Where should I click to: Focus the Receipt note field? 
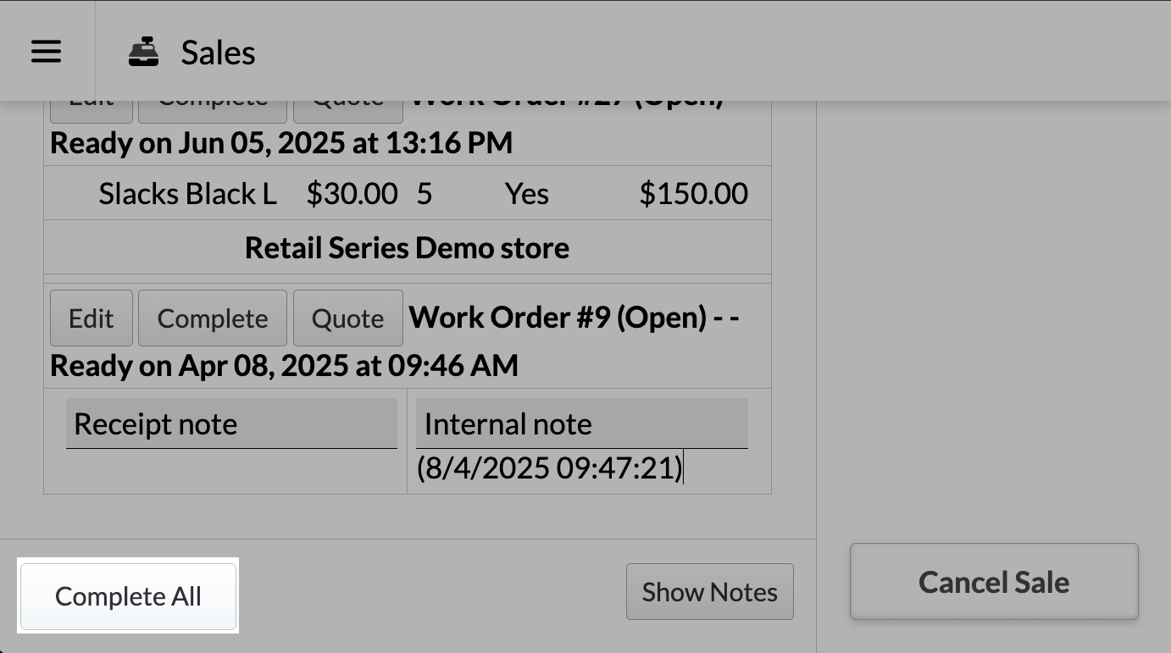(x=231, y=423)
